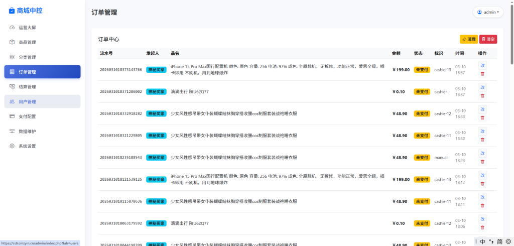The height and width of the screenshot is (246, 514).
Task: Click the 金额 column header
Action: pyautogui.click(x=397, y=53)
